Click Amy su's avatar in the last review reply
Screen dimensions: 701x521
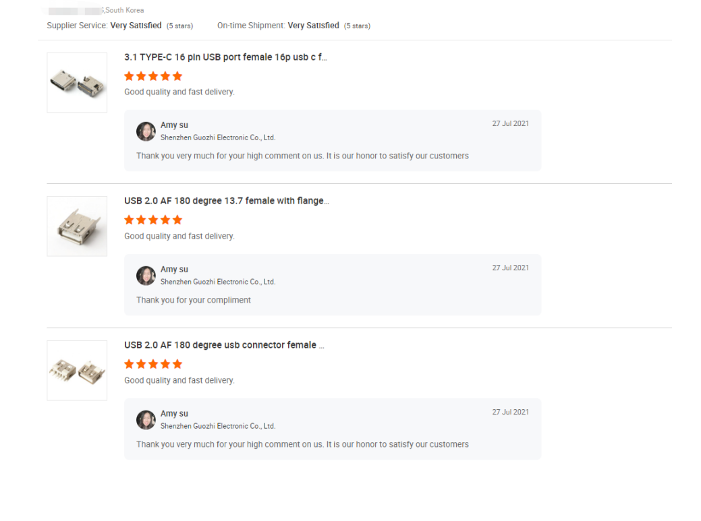(146, 420)
